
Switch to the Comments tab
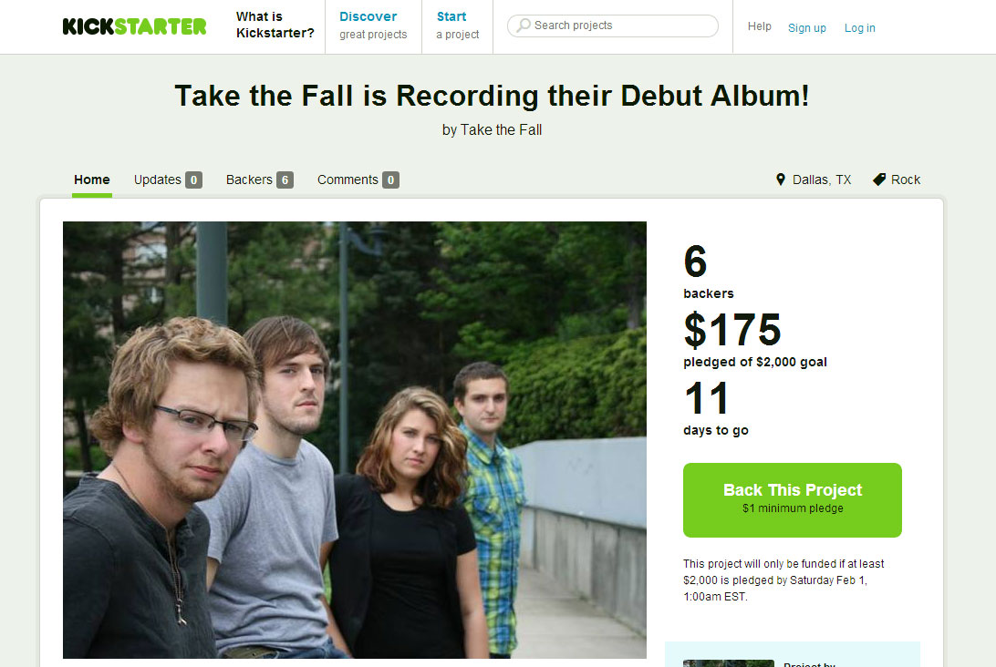tap(348, 180)
